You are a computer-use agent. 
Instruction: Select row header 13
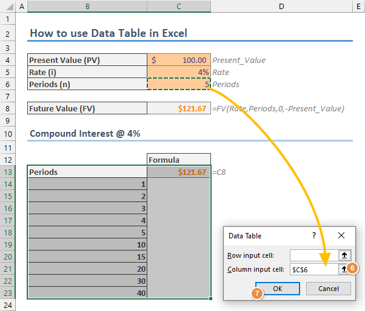click(7, 172)
